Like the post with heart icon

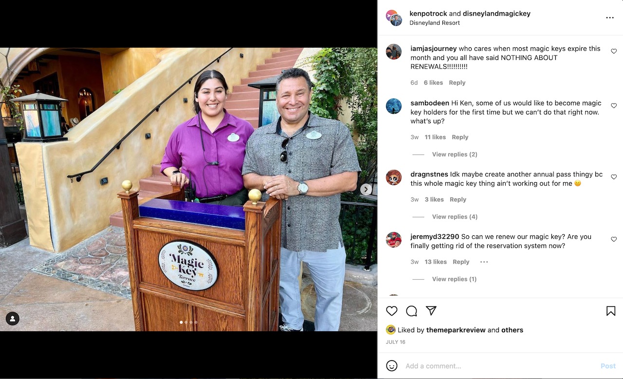pos(392,311)
